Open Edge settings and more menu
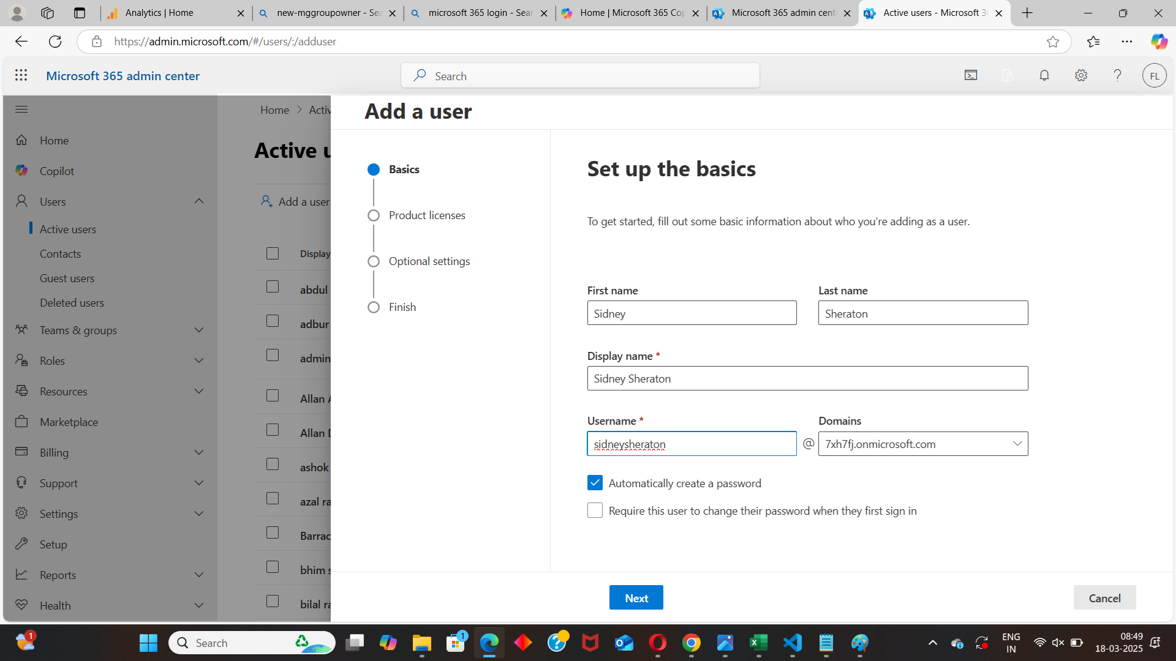 (1127, 42)
